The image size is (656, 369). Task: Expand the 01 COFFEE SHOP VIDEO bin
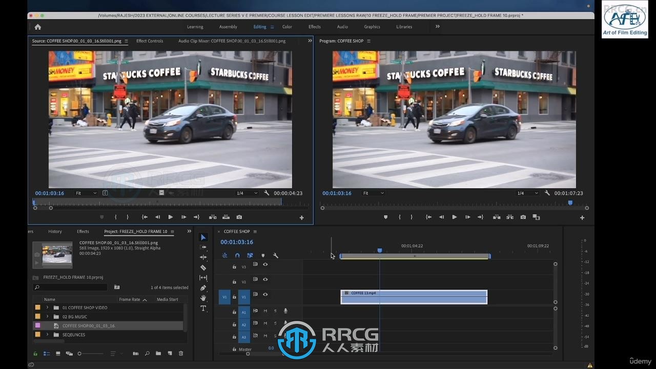point(47,307)
